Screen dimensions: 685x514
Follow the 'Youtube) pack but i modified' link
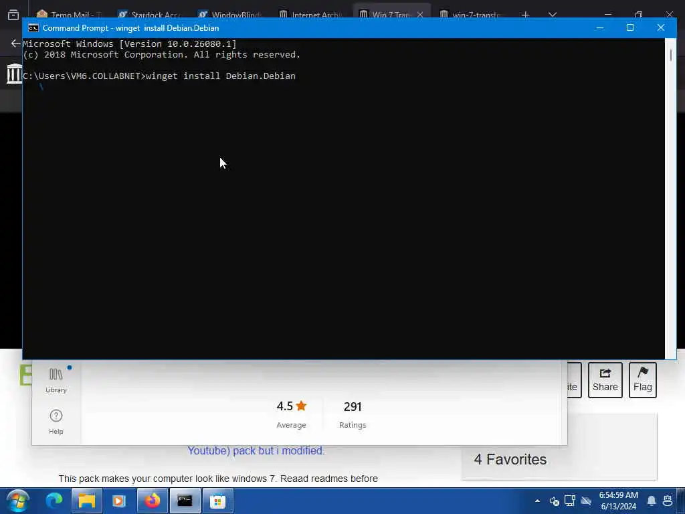pos(256,450)
